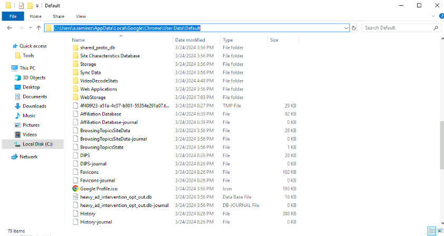Switch to details view layout
Screen dimensions: 444x236
pos(432,231)
